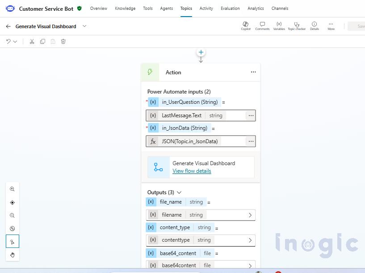Click the in_JsonData (String) input label
The height and width of the screenshot is (273, 365).
click(179, 128)
